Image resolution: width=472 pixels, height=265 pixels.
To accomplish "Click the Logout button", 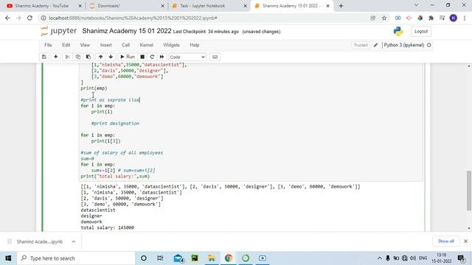I will pos(421,31).
